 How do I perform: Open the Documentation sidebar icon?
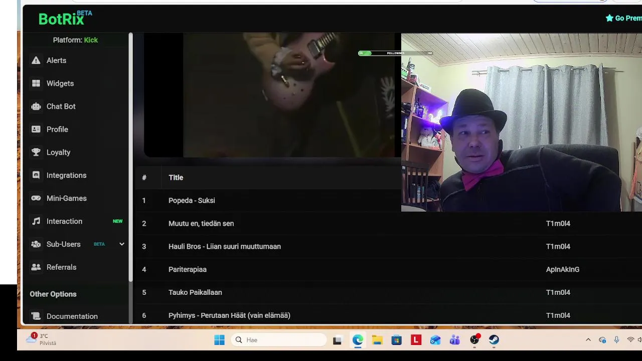coord(36,316)
